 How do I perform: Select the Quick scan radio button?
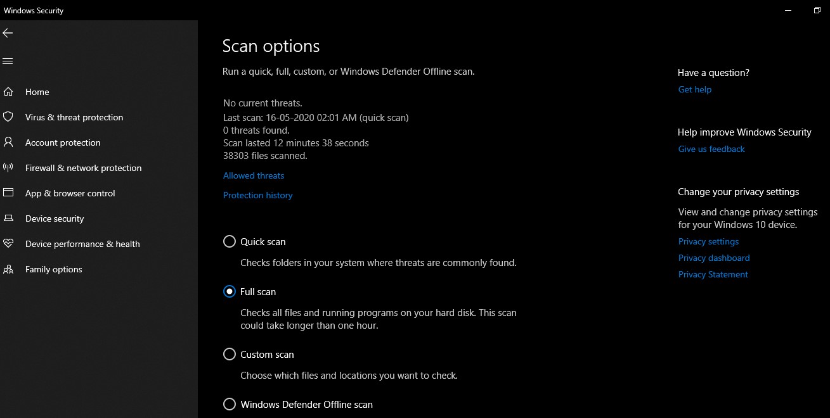[x=230, y=242]
